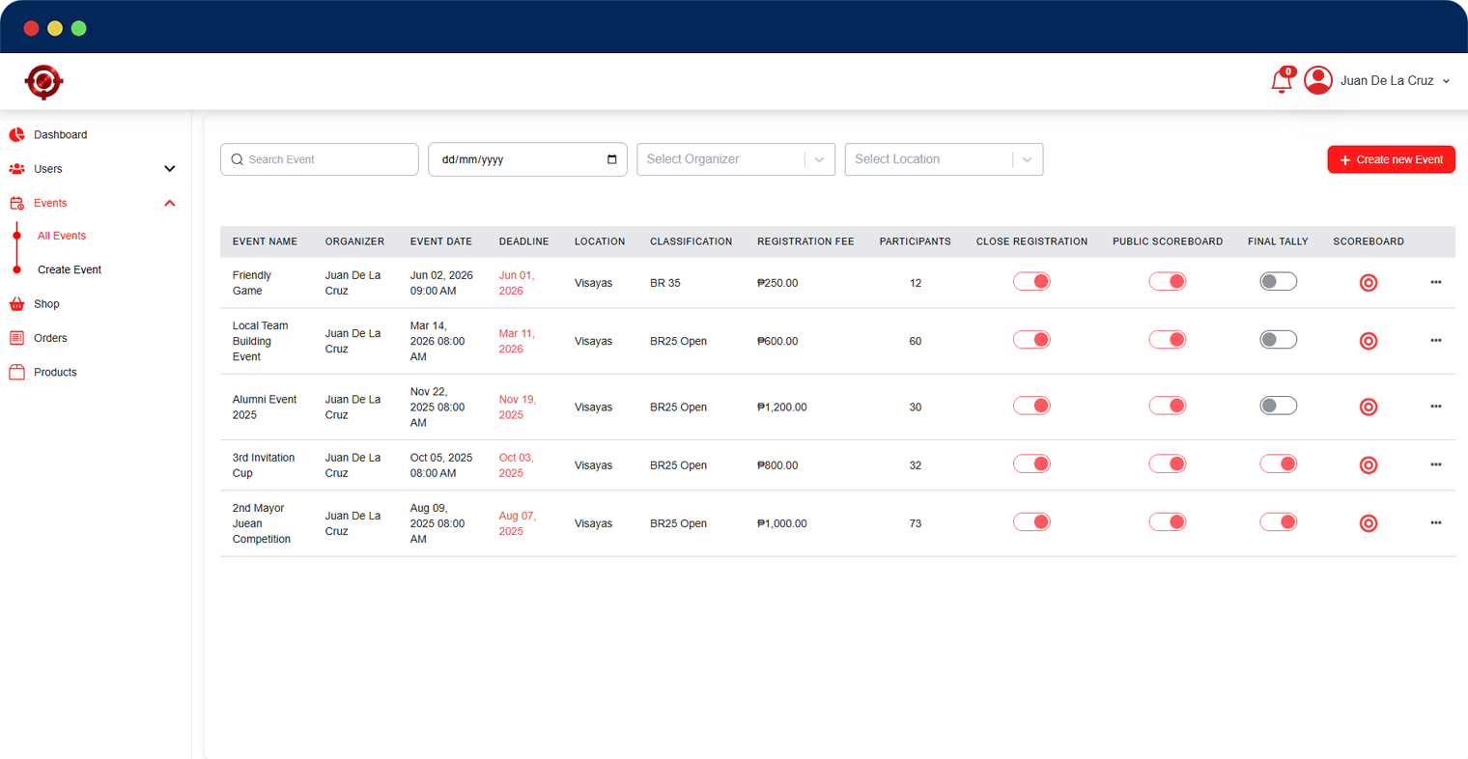Enable Final Tally for Alumni Event 2025
Image resolution: width=1468 pixels, height=759 pixels.
[x=1278, y=406]
